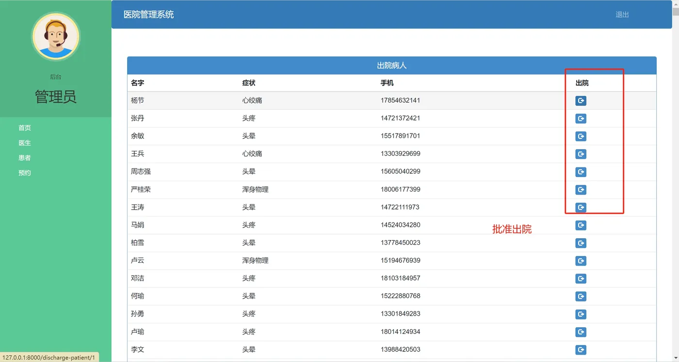Click phone number 15517891701
The image size is (679, 362).
click(401, 136)
